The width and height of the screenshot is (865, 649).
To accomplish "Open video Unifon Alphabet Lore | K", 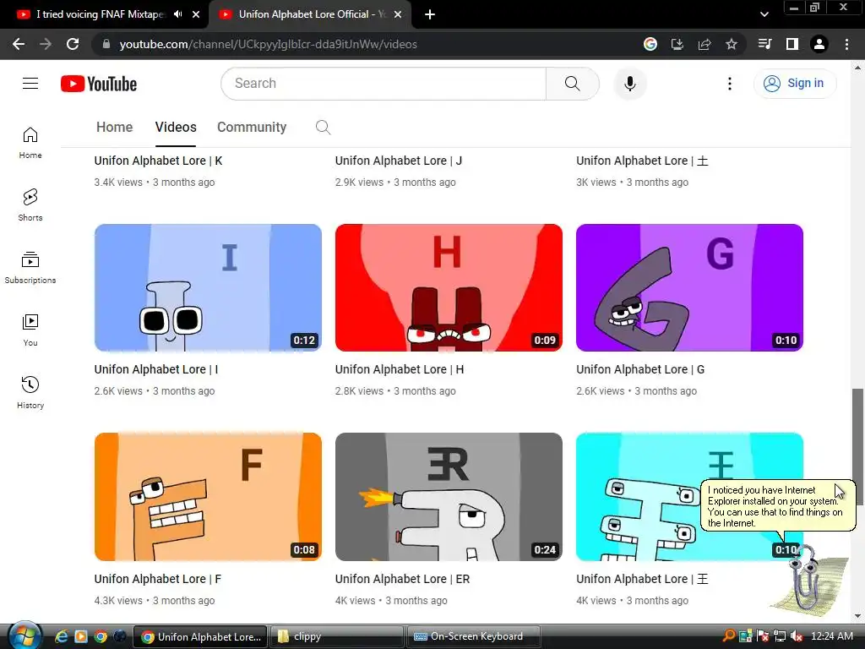I will tap(158, 161).
